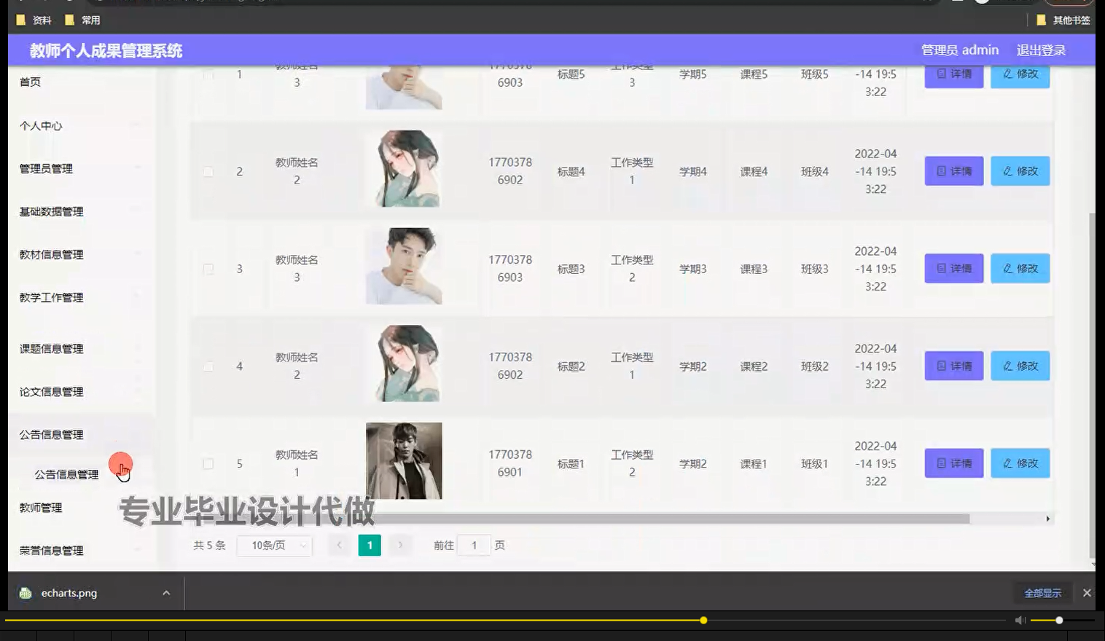Click 修改 for the 标题1 row
1105x641 pixels.
pyautogui.click(x=1020, y=463)
